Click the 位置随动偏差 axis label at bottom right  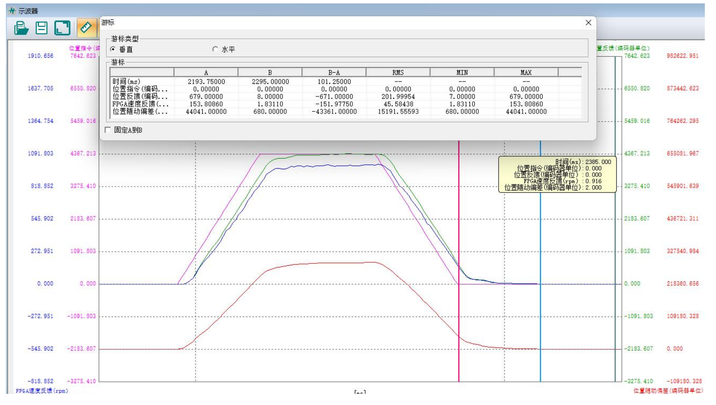pyautogui.click(x=668, y=390)
